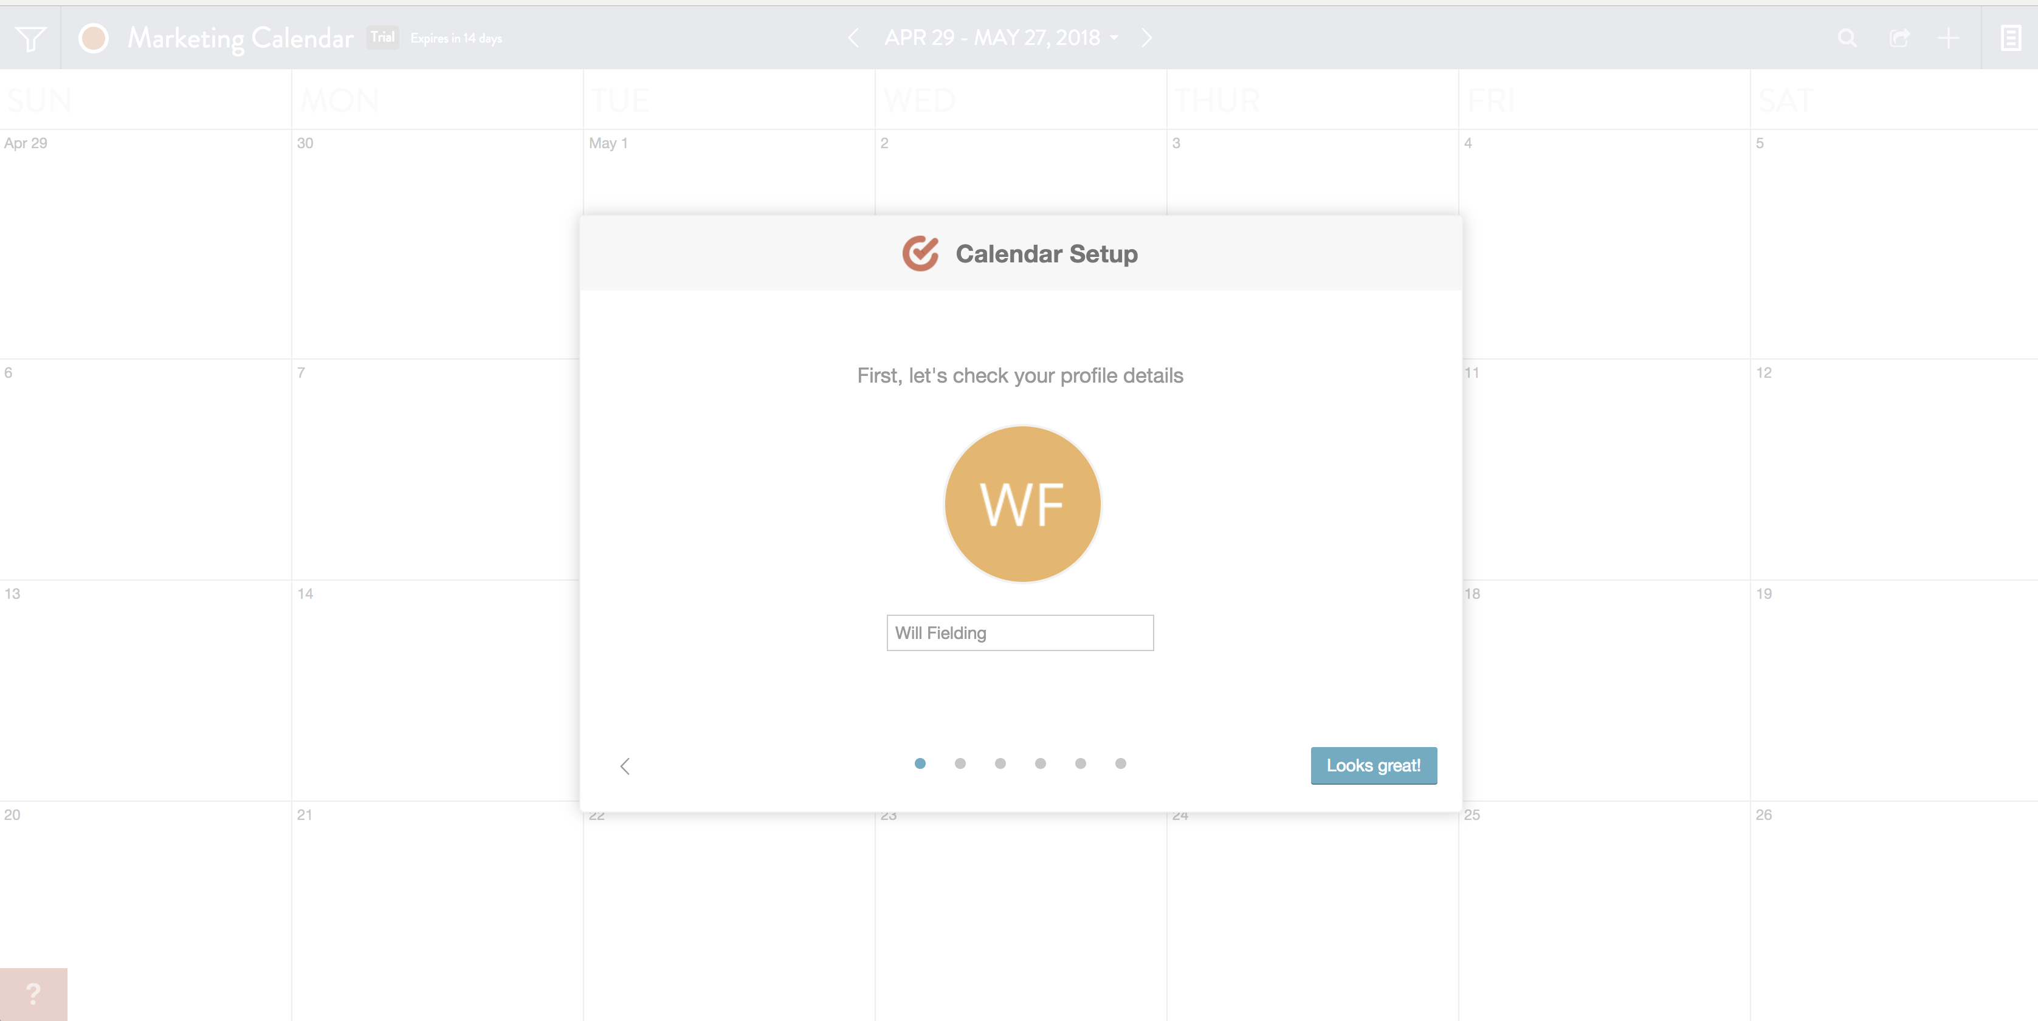Screen dimensions: 2038x1021
Task: Click the Looks great! button
Action: (x=1374, y=765)
